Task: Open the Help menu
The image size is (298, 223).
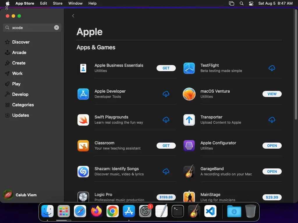Action: coord(92,3)
